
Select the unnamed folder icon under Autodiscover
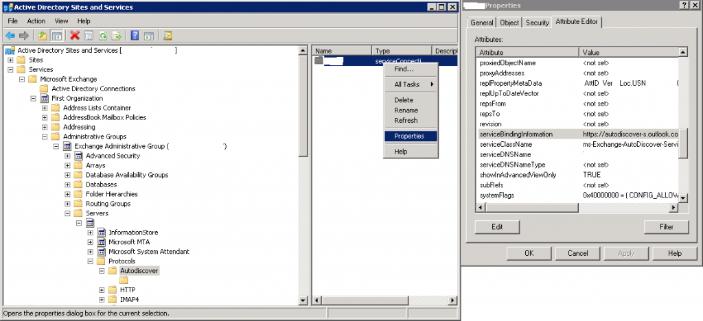click(x=124, y=281)
